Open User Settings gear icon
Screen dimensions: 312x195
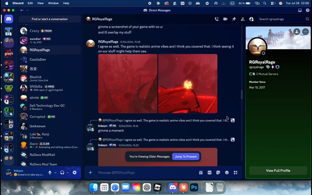(75, 173)
